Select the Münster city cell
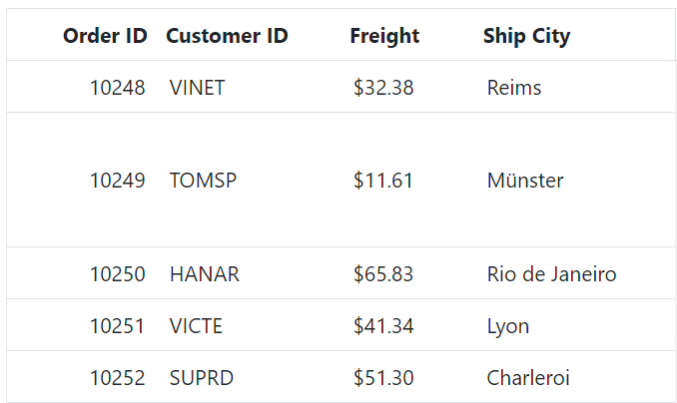Image resolution: width=677 pixels, height=403 pixels. 525,181
